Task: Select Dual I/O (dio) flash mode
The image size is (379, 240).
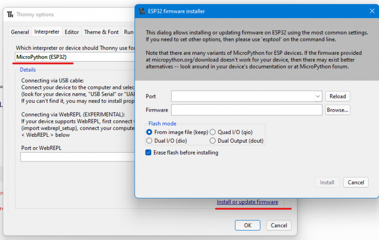Action: coord(150,141)
